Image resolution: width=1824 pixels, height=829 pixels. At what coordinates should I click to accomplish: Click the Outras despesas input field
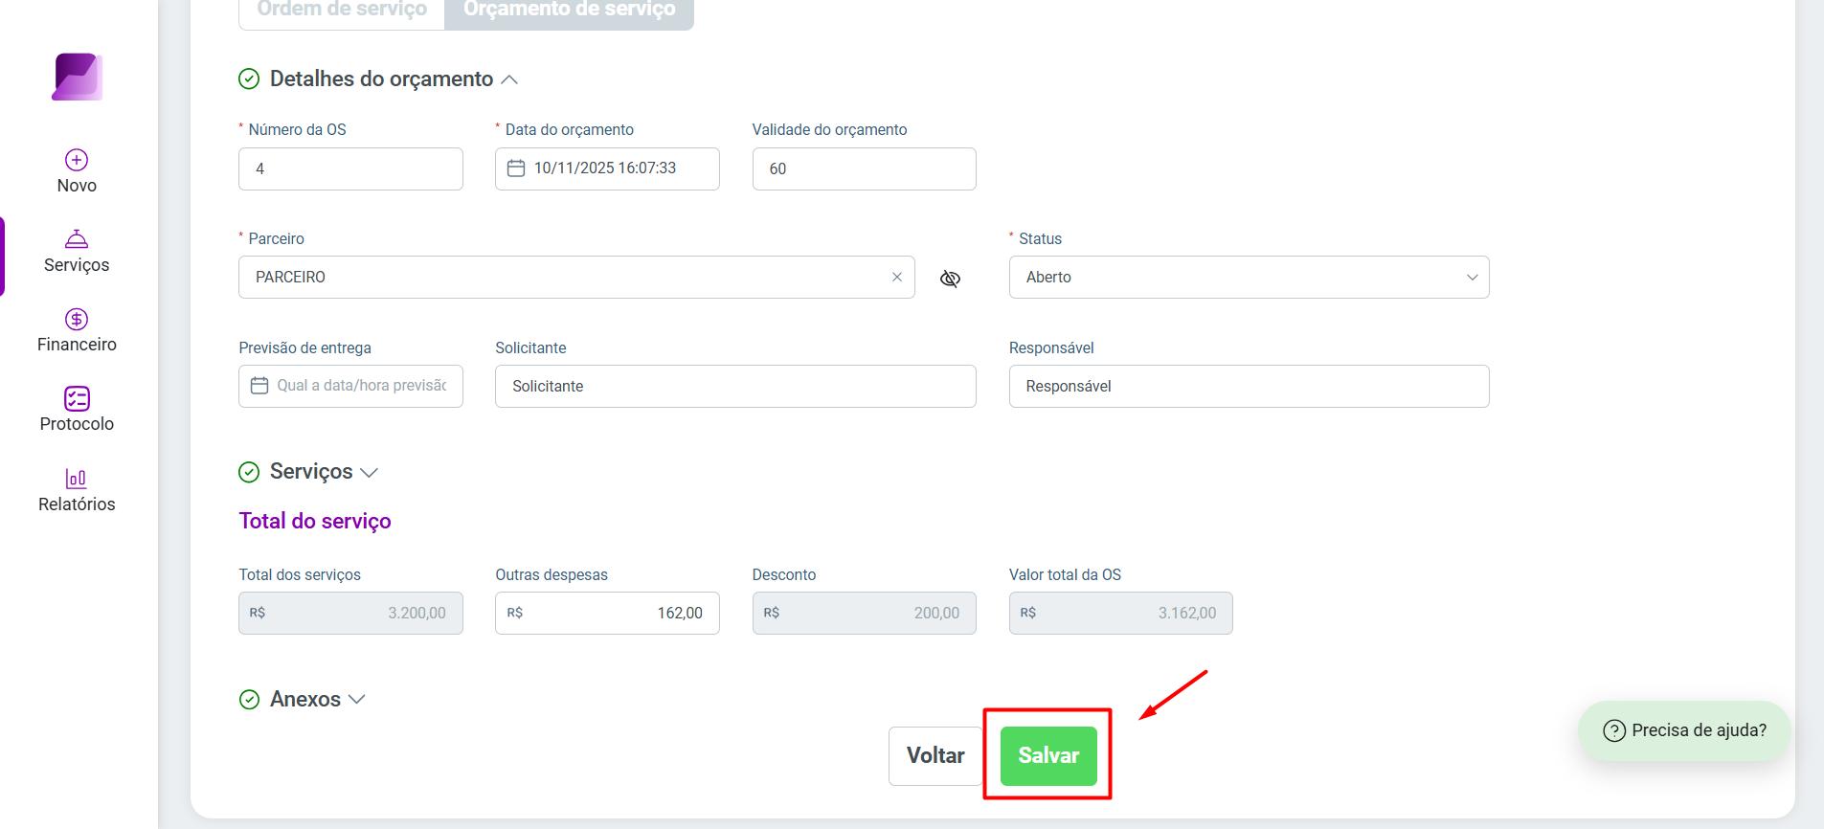(x=607, y=613)
